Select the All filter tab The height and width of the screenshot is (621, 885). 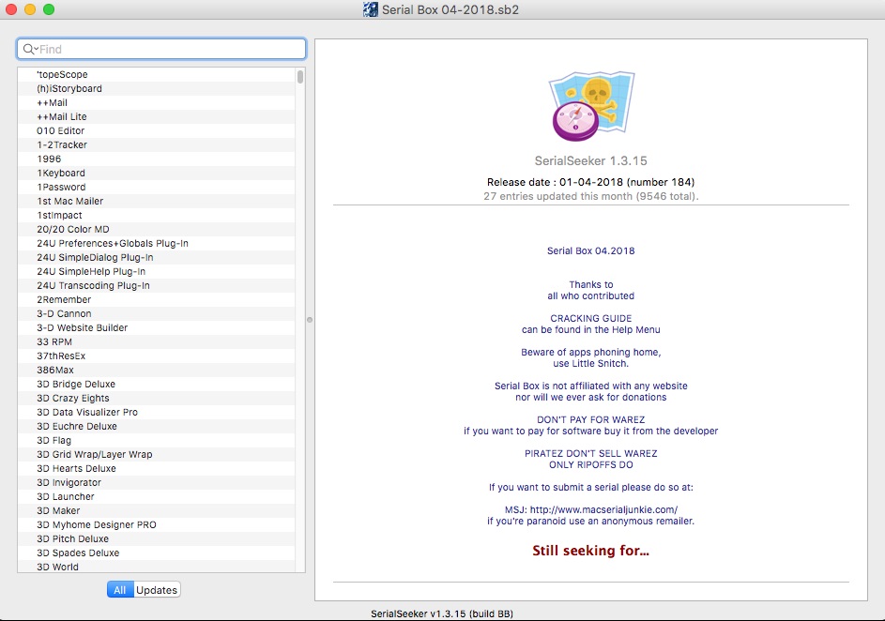coord(119,590)
